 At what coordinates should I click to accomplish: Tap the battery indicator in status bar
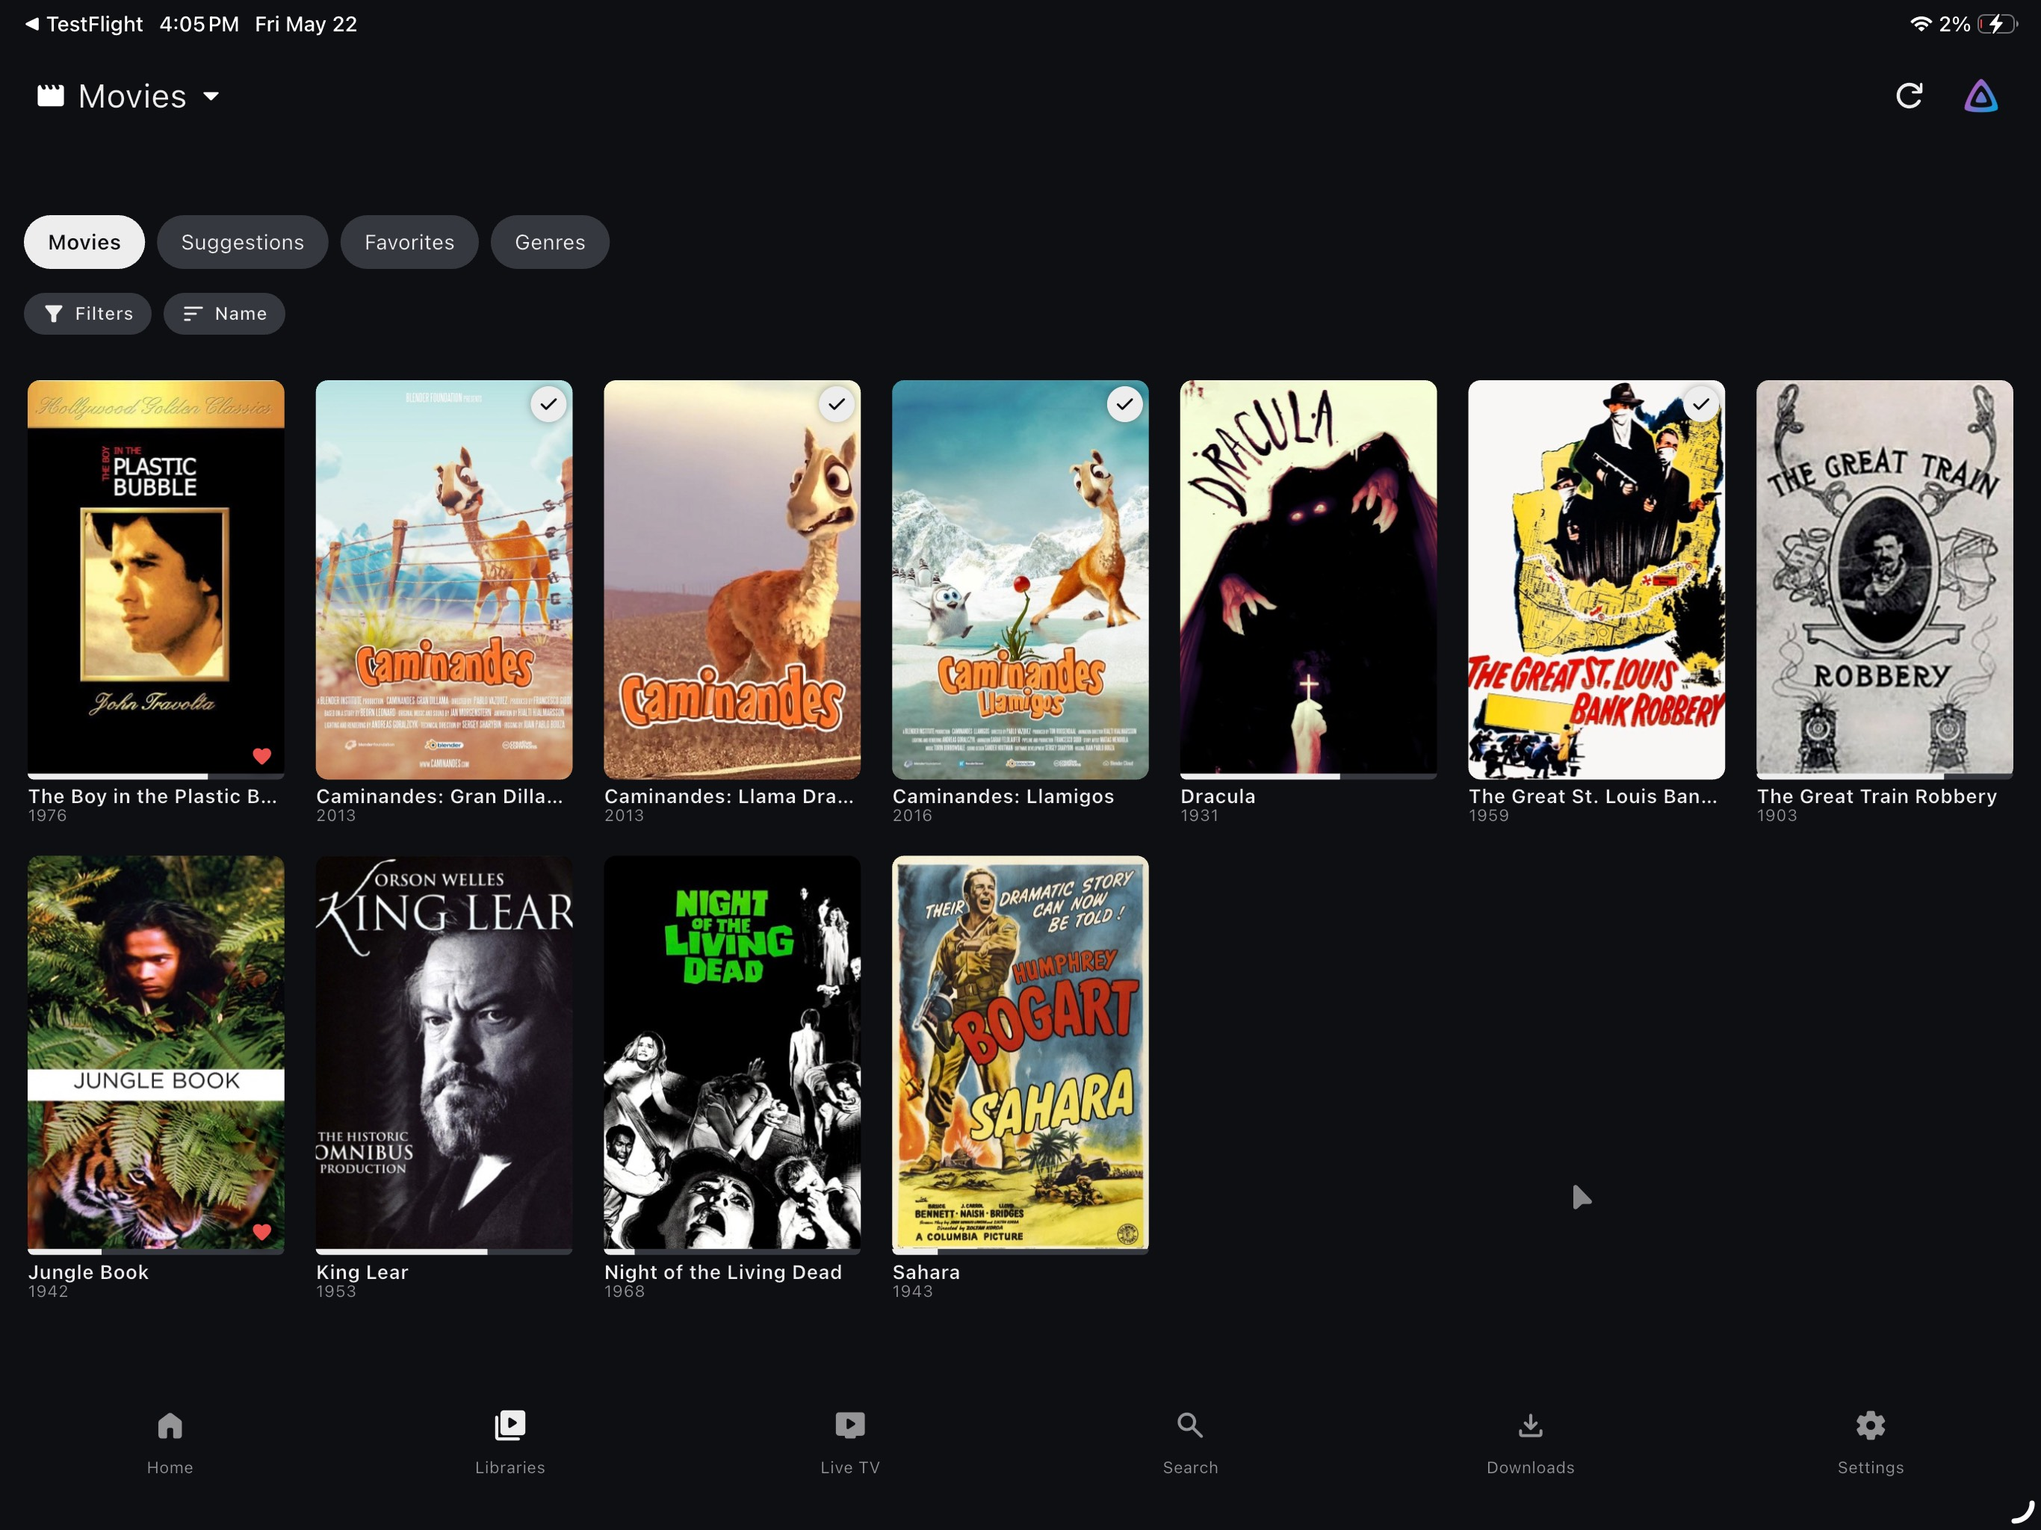1998,24
